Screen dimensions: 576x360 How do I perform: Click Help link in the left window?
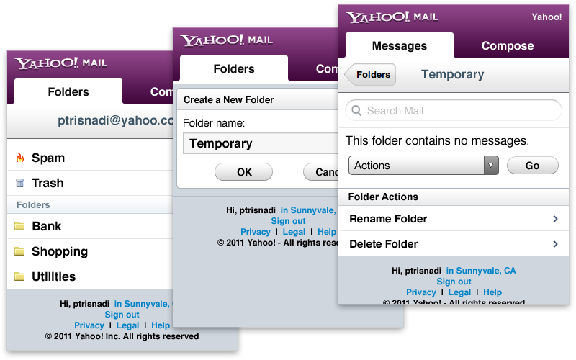click(x=161, y=325)
